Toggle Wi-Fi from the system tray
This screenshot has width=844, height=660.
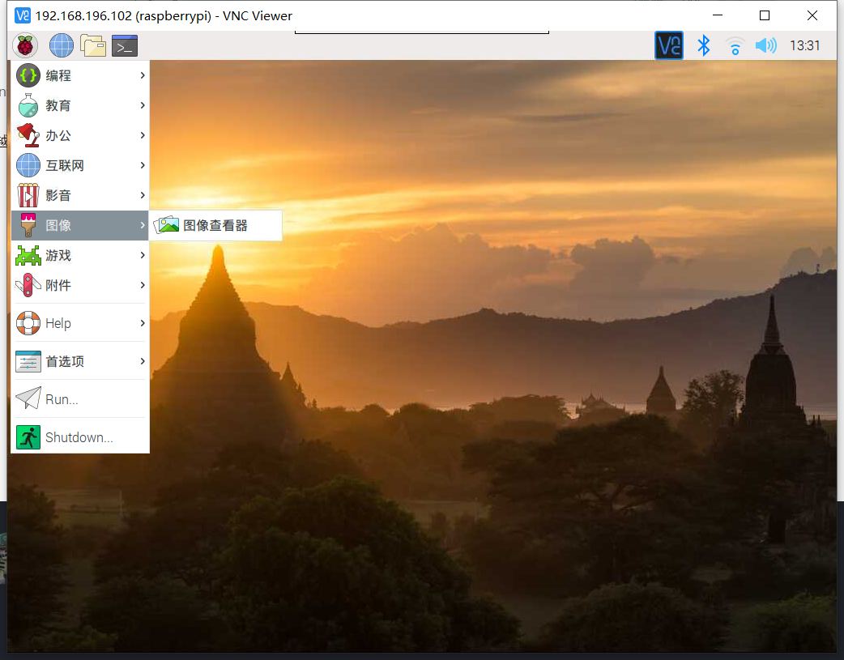[735, 45]
